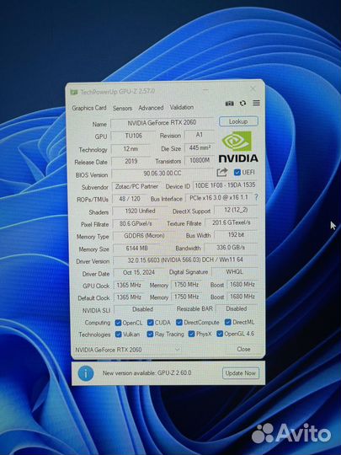Switch to the Validation tab

coord(182,107)
